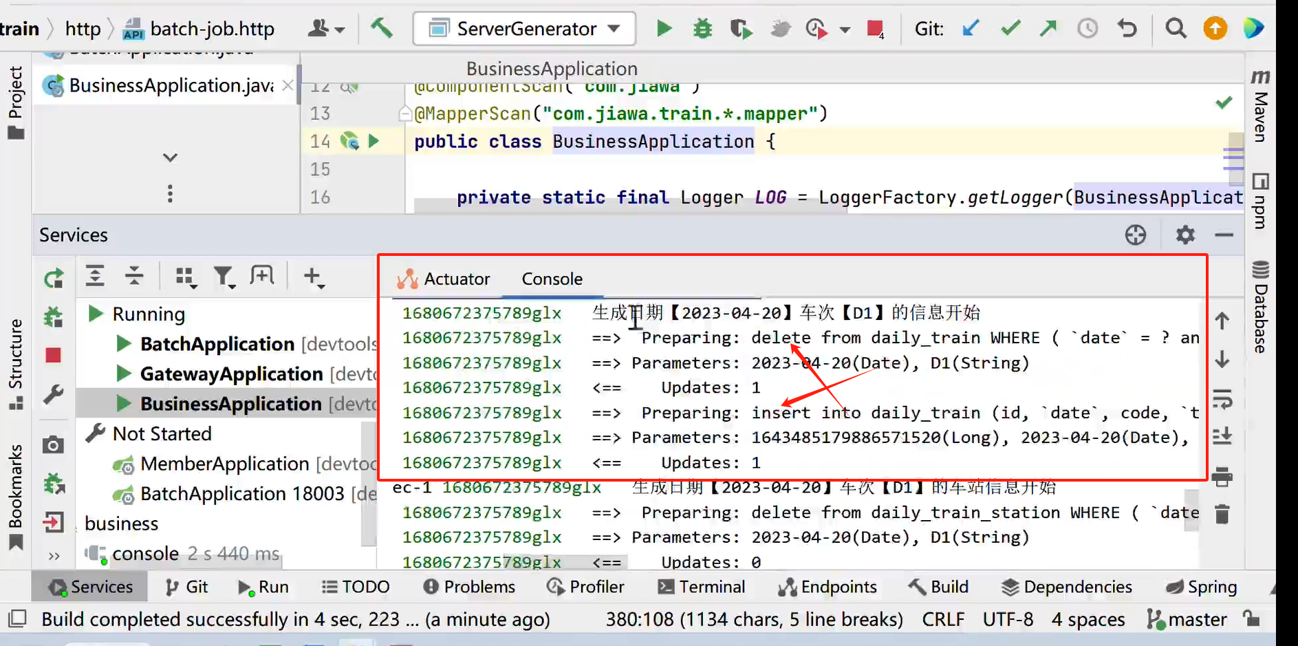Click console print icon
Screen dimensions: 1298x646
1222,476
